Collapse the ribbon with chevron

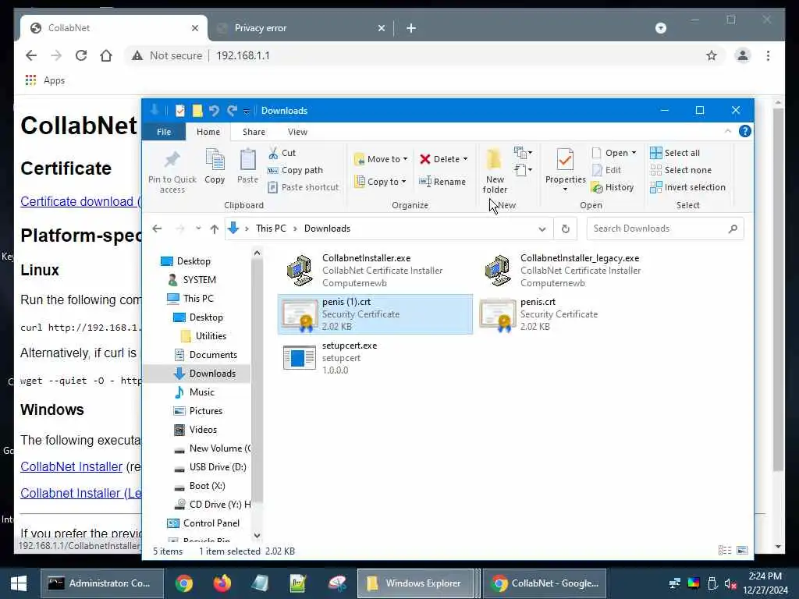728,131
